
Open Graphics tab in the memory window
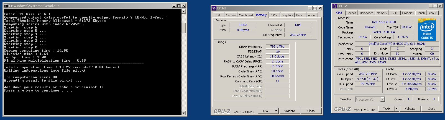point(287,15)
